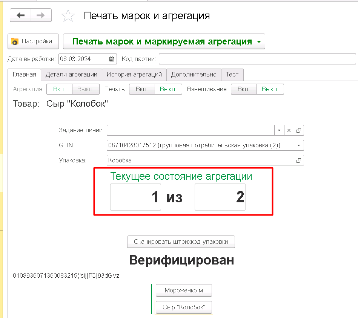Image resolution: width=358 pixels, height=318 pixels.
Task: Open calendar picker for Дата выработки
Action: click(112, 59)
